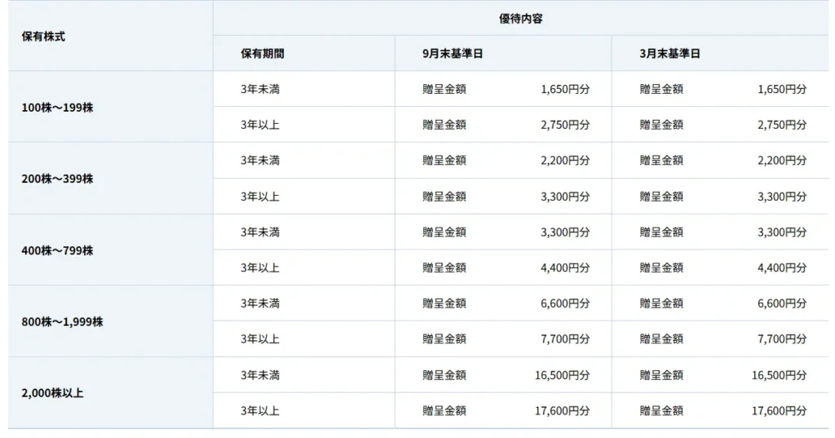The image size is (835, 438).
Task: Click 7,700円分 in the 3月末基準日 column
Action: tap(782, 339)
